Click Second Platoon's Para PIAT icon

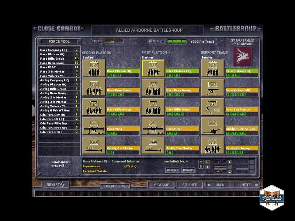(93, 127)
